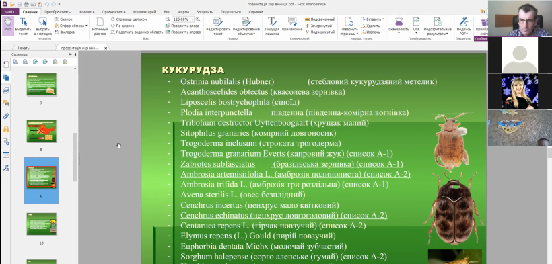Viewport: 552px width, 264px height.
Task: Select the Hand (Рука) tool
Action: click(x=8, y=26)
